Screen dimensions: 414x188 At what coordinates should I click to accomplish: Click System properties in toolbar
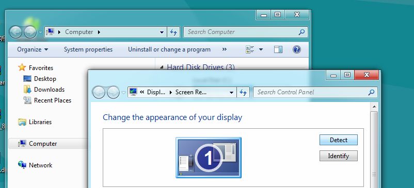tap(88, 49)
